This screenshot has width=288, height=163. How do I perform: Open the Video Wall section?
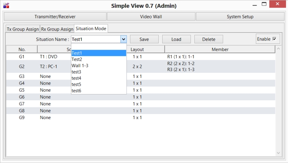pyautogui.click(x=151, y=16)
